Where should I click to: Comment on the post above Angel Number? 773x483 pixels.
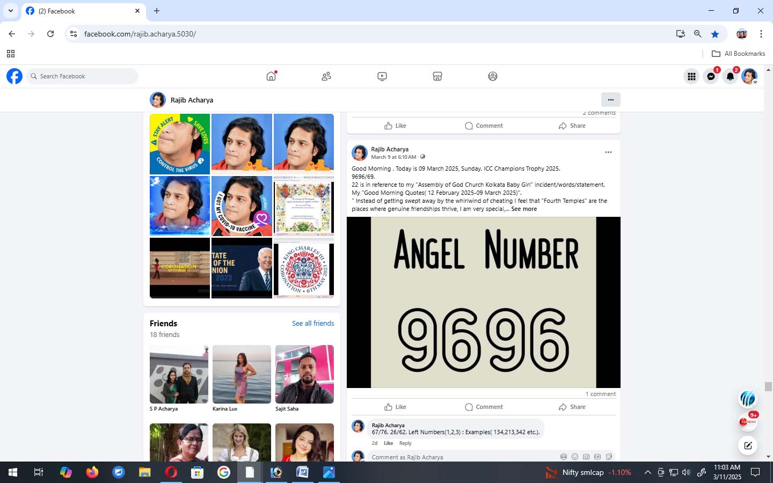(484, 126)
